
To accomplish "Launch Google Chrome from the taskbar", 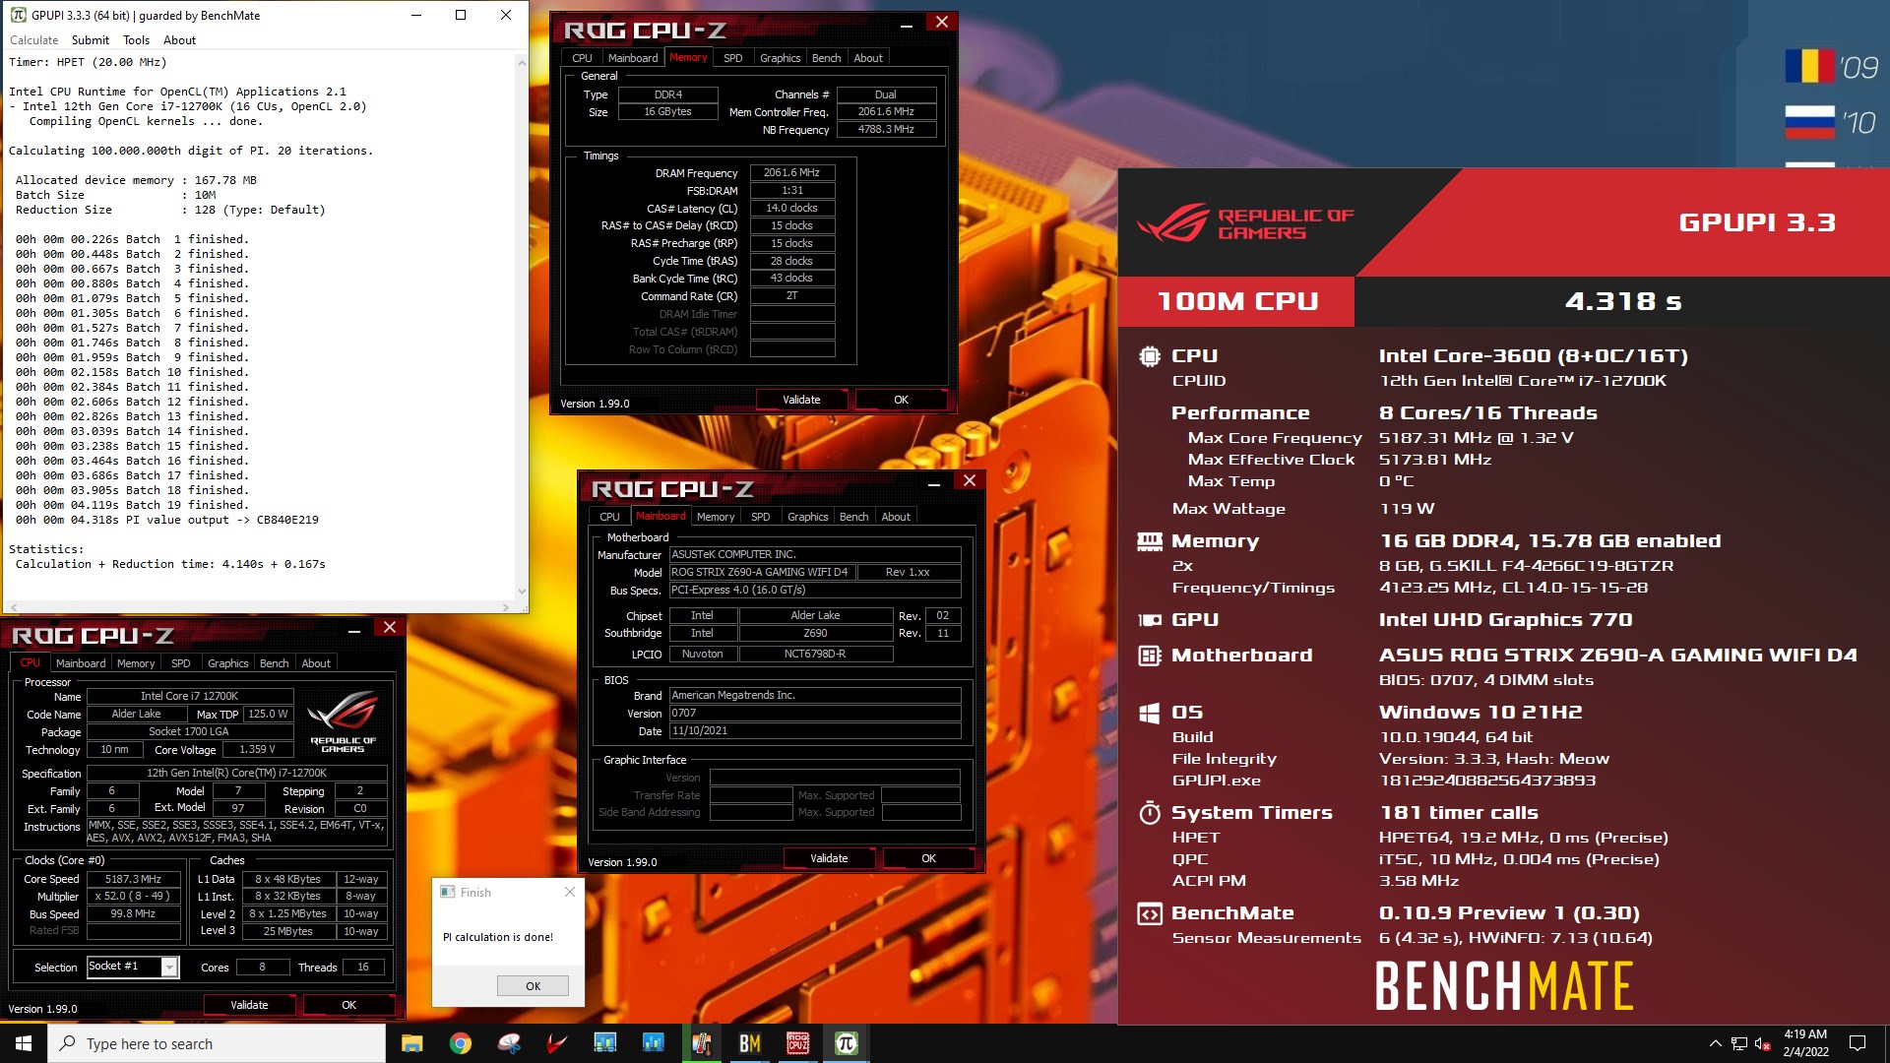I will point(461,1043).
